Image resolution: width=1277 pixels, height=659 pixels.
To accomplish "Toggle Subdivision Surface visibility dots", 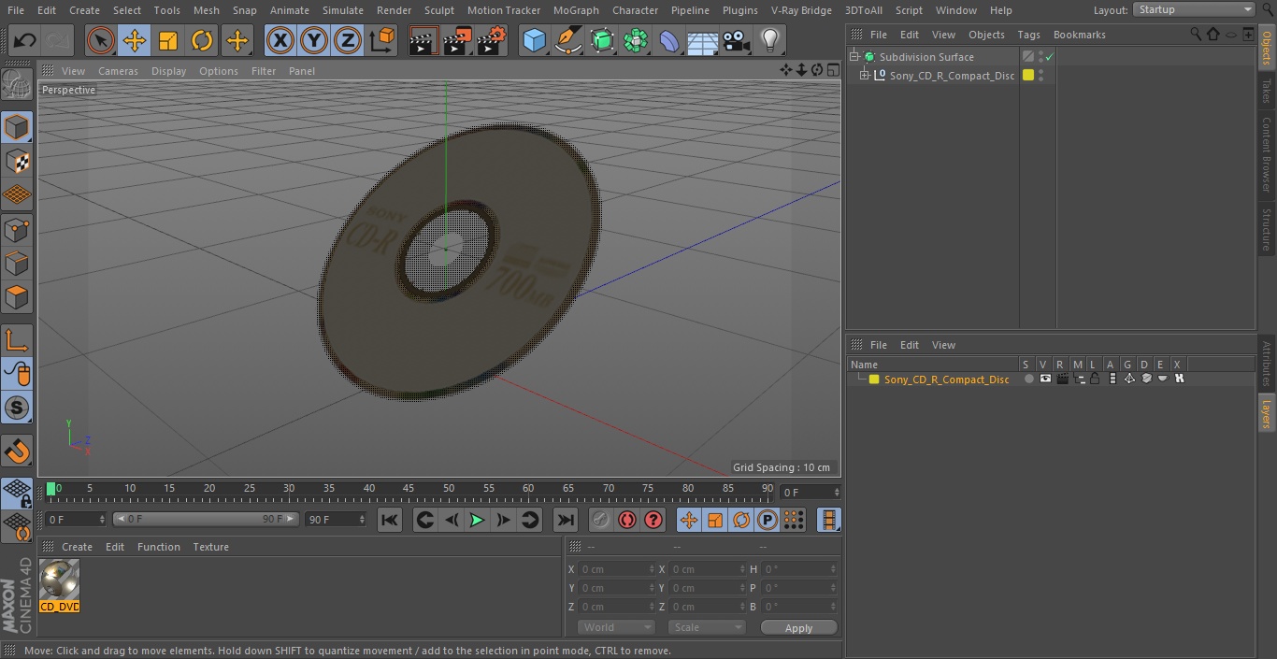I will [x=1040, y=57].
